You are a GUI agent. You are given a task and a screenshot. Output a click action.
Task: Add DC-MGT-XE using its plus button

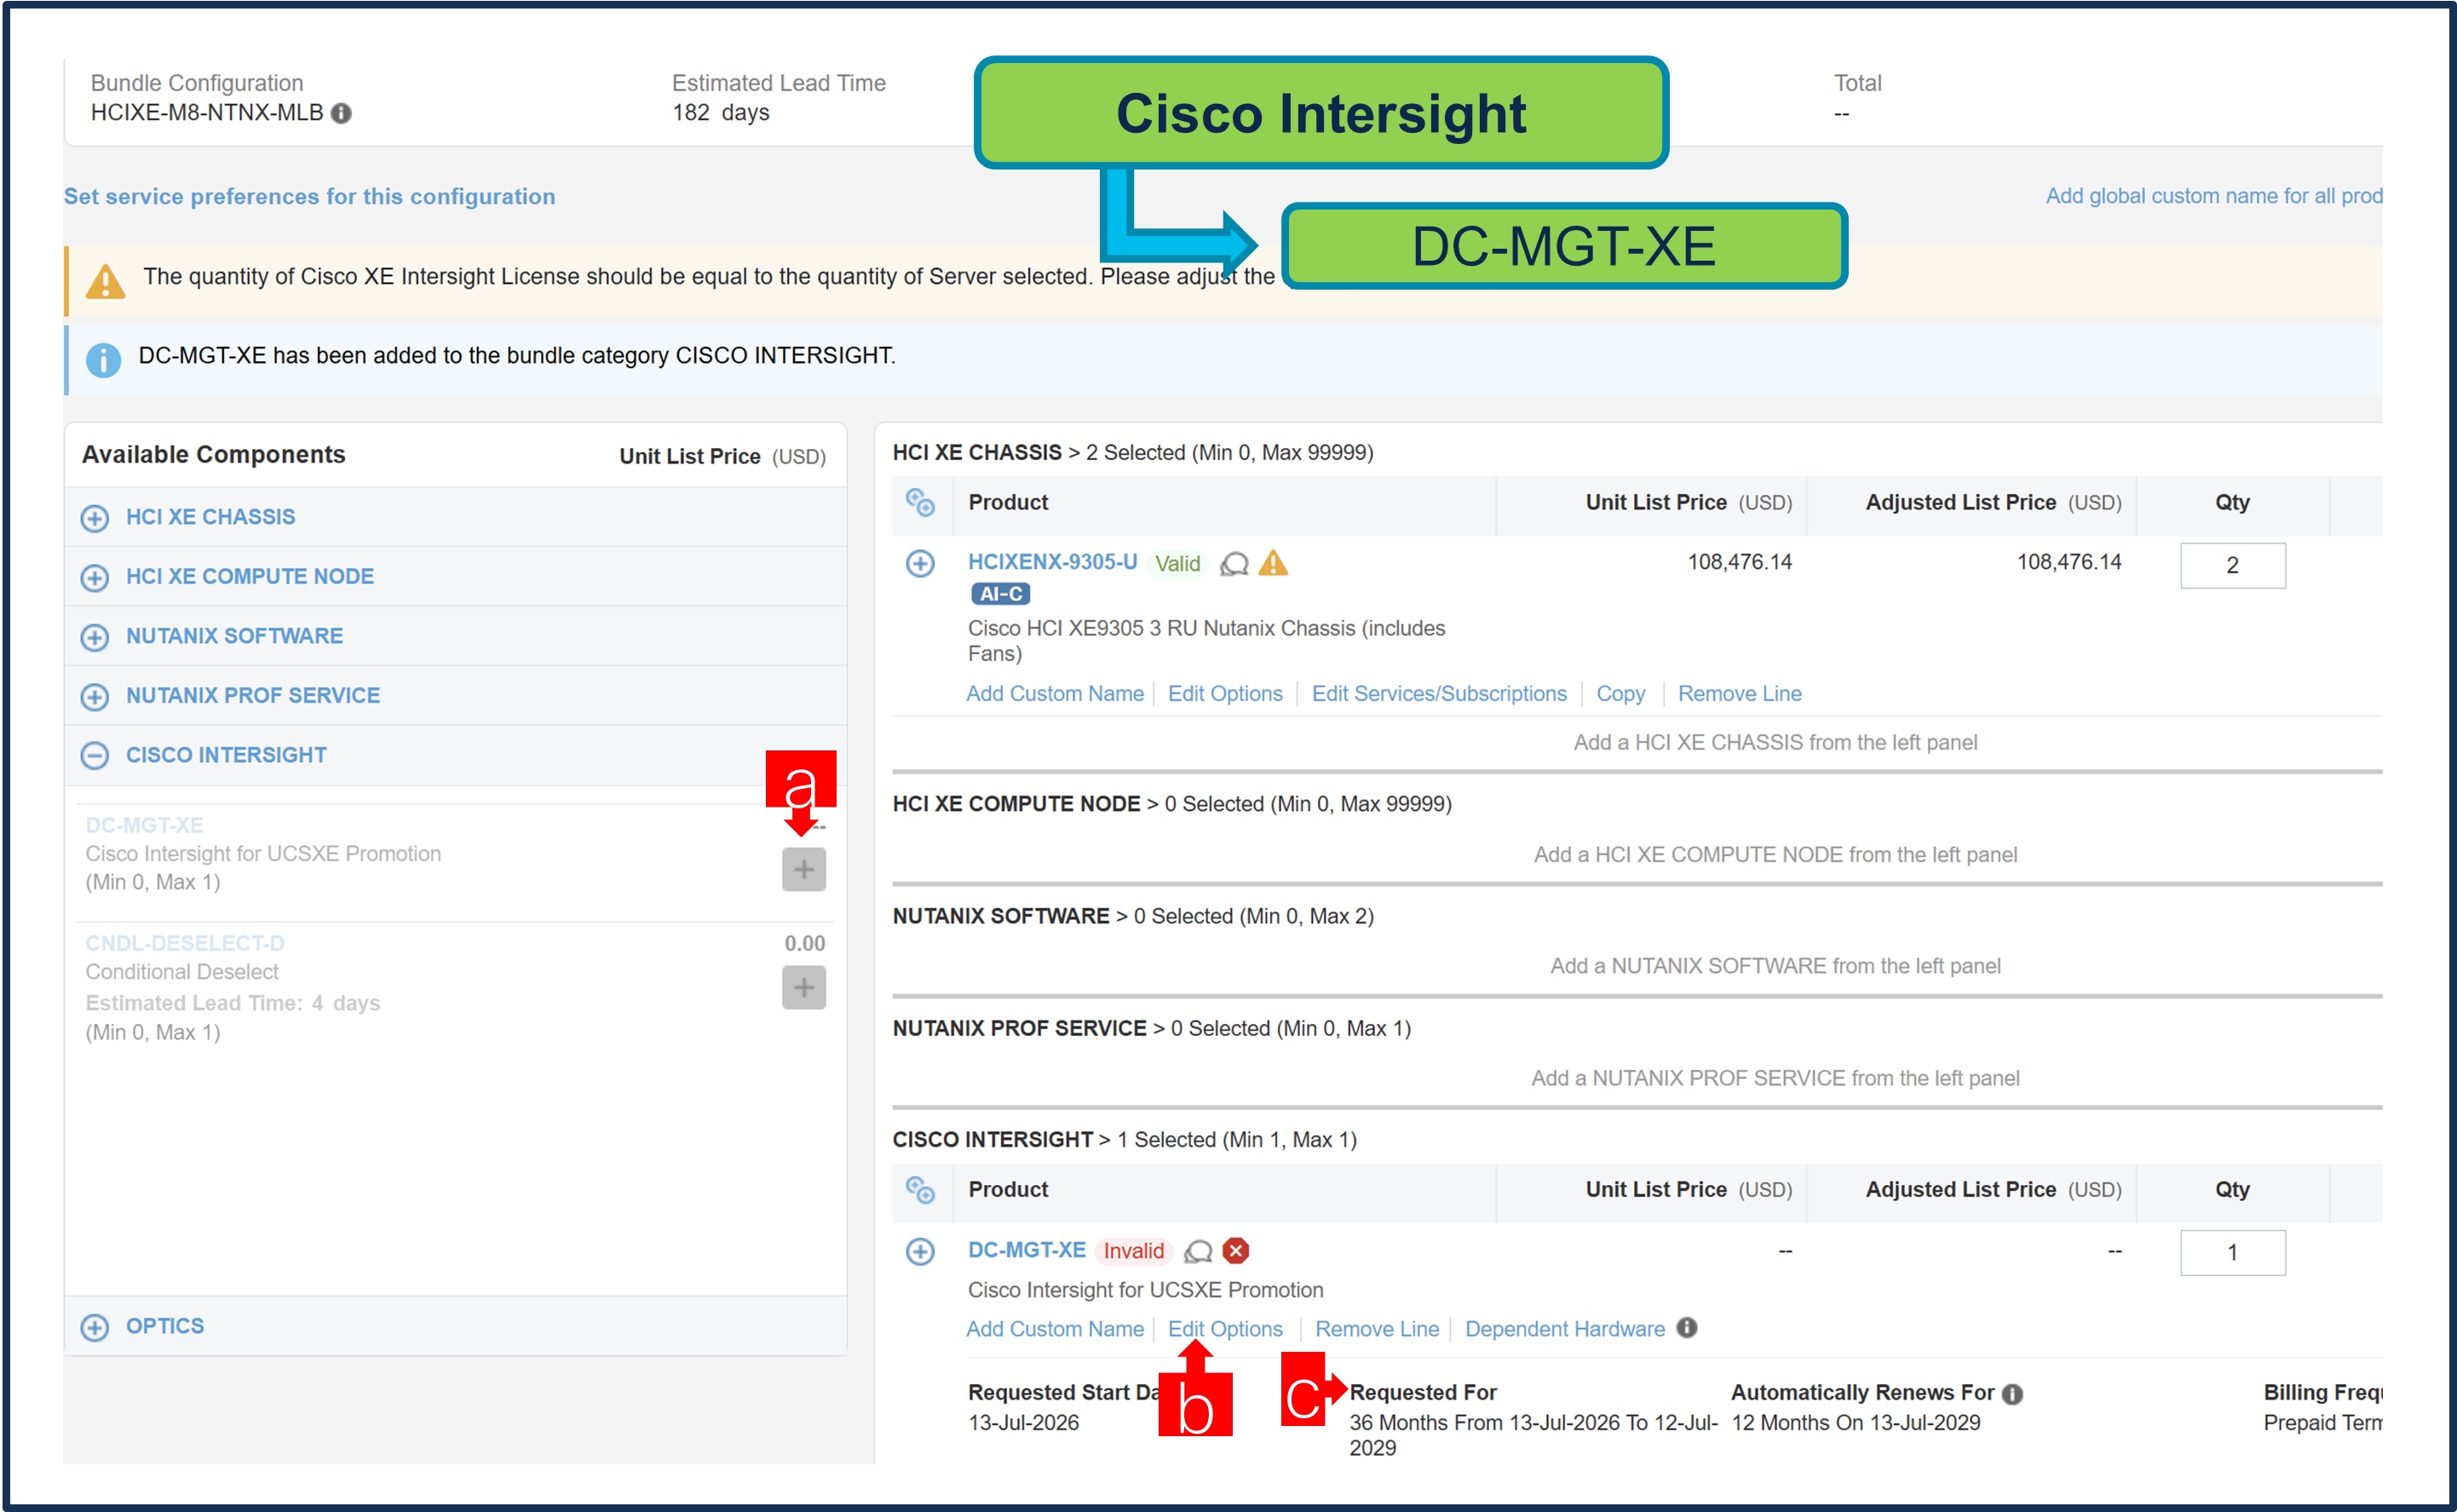(803, 869)
